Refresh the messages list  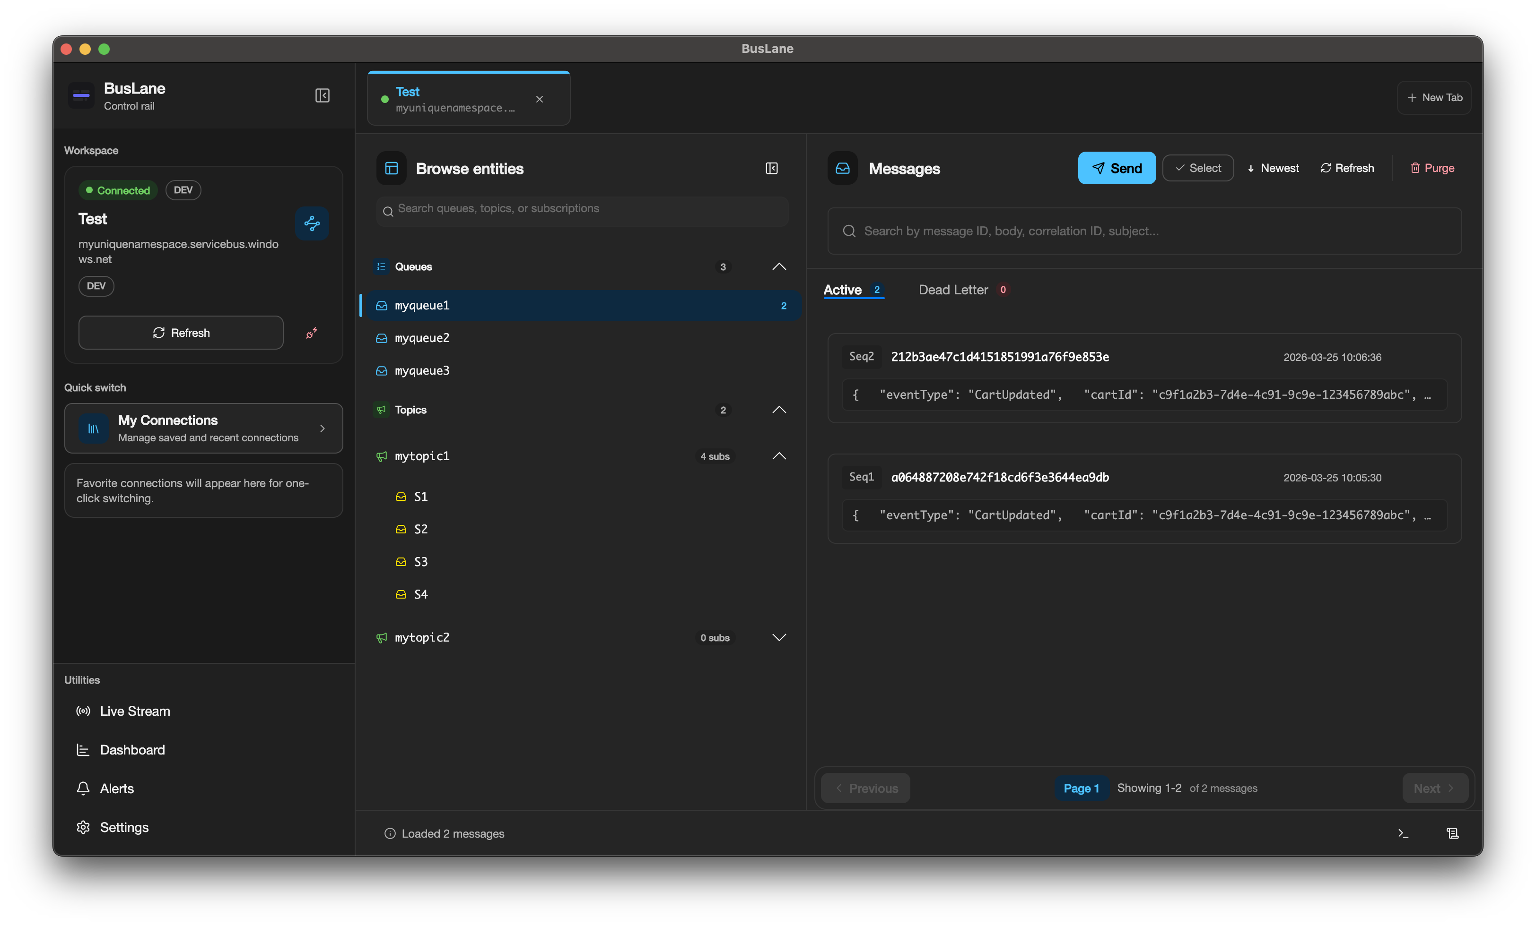[1347, 169]
